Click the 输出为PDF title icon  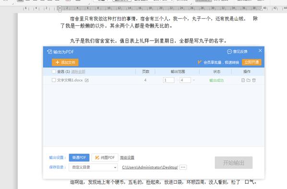(x=49, y=52)
